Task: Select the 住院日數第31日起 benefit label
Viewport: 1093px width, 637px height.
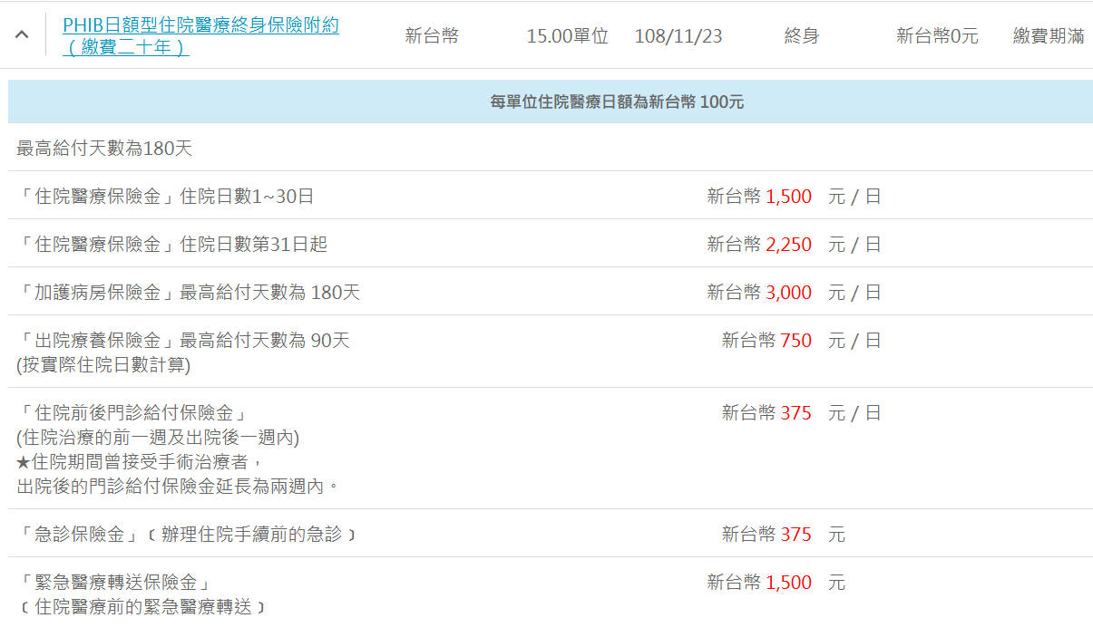Action: tap(172, 245)
